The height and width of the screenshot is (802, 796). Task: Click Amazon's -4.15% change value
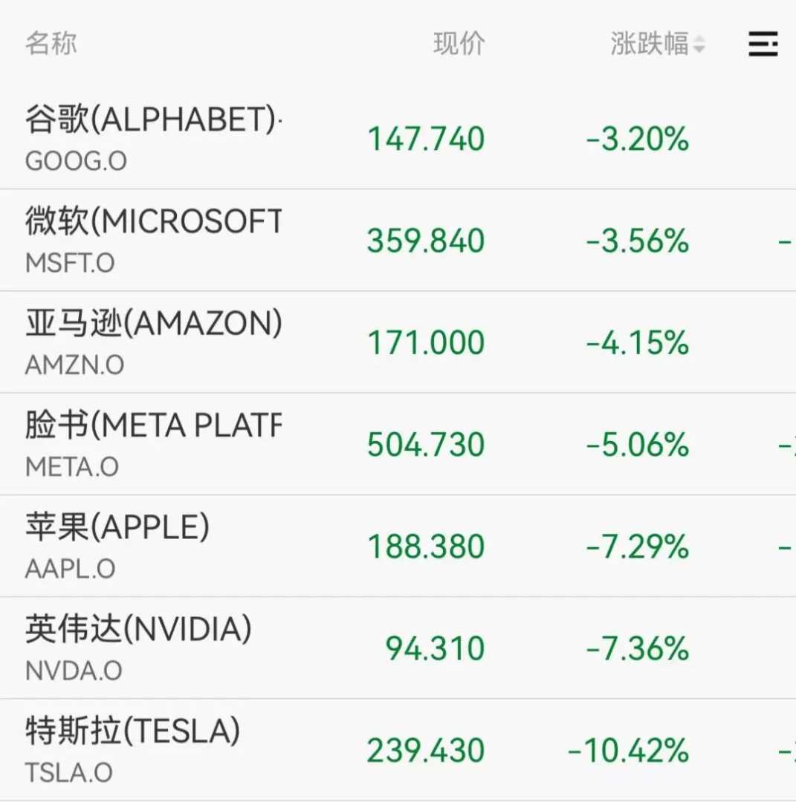click(638, 343)
